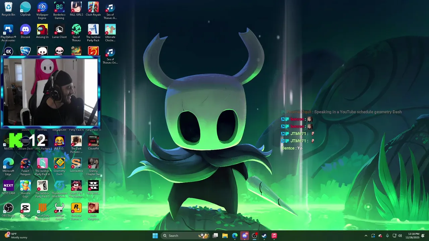This screenshot has height=241, width=429.
Task: Select the Sea of Thieves A... music file
Action: tap(110, 11)
